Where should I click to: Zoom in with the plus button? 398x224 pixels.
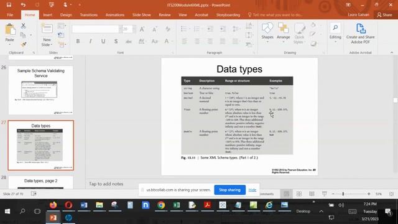369,194
